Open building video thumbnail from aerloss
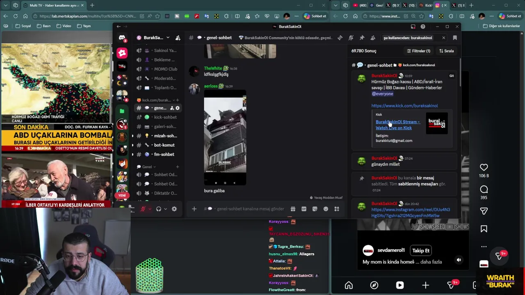This screenshot has height=295, width=525. (225, 138)
